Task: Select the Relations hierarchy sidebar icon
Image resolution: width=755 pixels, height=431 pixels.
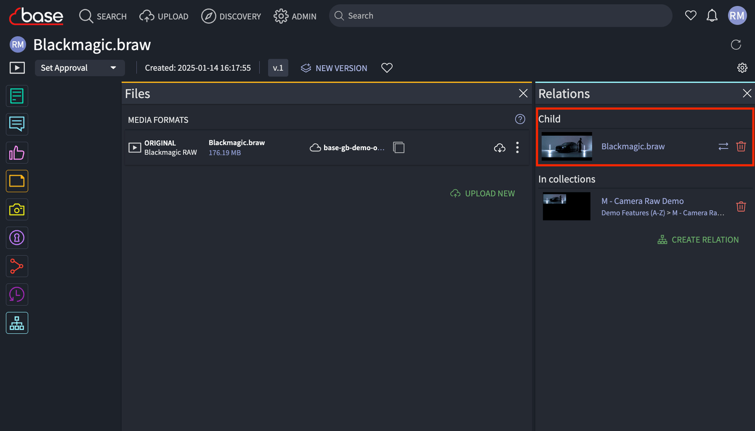Action: (17, 323)
